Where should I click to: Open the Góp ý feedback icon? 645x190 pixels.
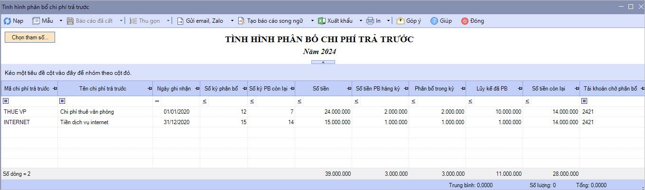coord(401,21)
